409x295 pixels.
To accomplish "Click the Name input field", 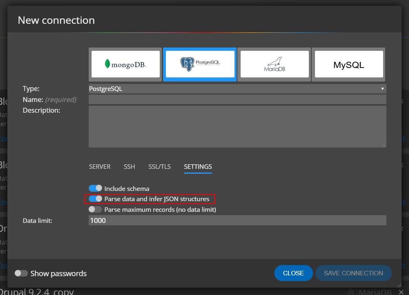I will point(237,100).
